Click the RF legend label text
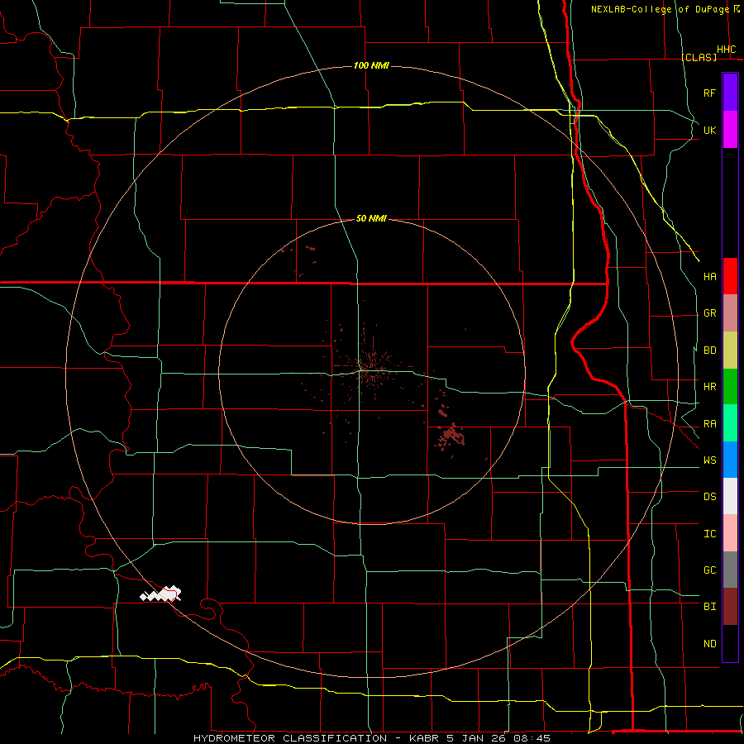Screen dimensions: 744x744 pos(709,93)
